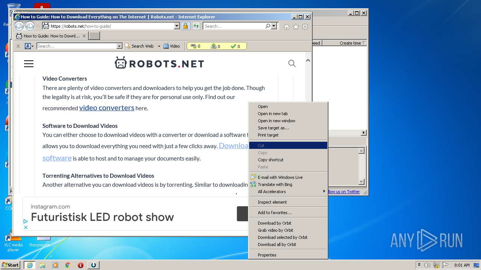Image resolution: width=481 pixels, height=270 pixels.
Task: Click the magnifier in the IE search box
Action: click(x=268, y=26)
